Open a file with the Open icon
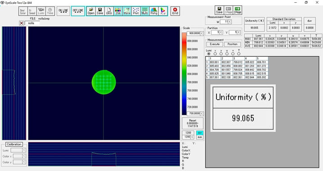323x171 pixels. 91,11
